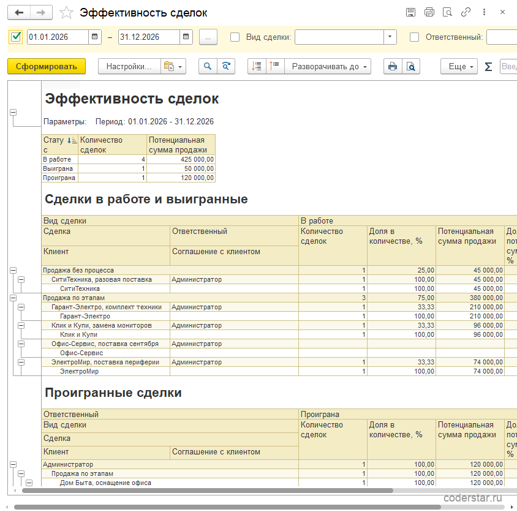Open the three-dot more menu
This screenshot has width=517, height=512.
[x=484, y=12]
